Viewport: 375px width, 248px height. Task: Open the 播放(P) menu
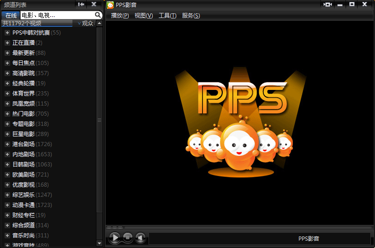[x=120, y=16]
